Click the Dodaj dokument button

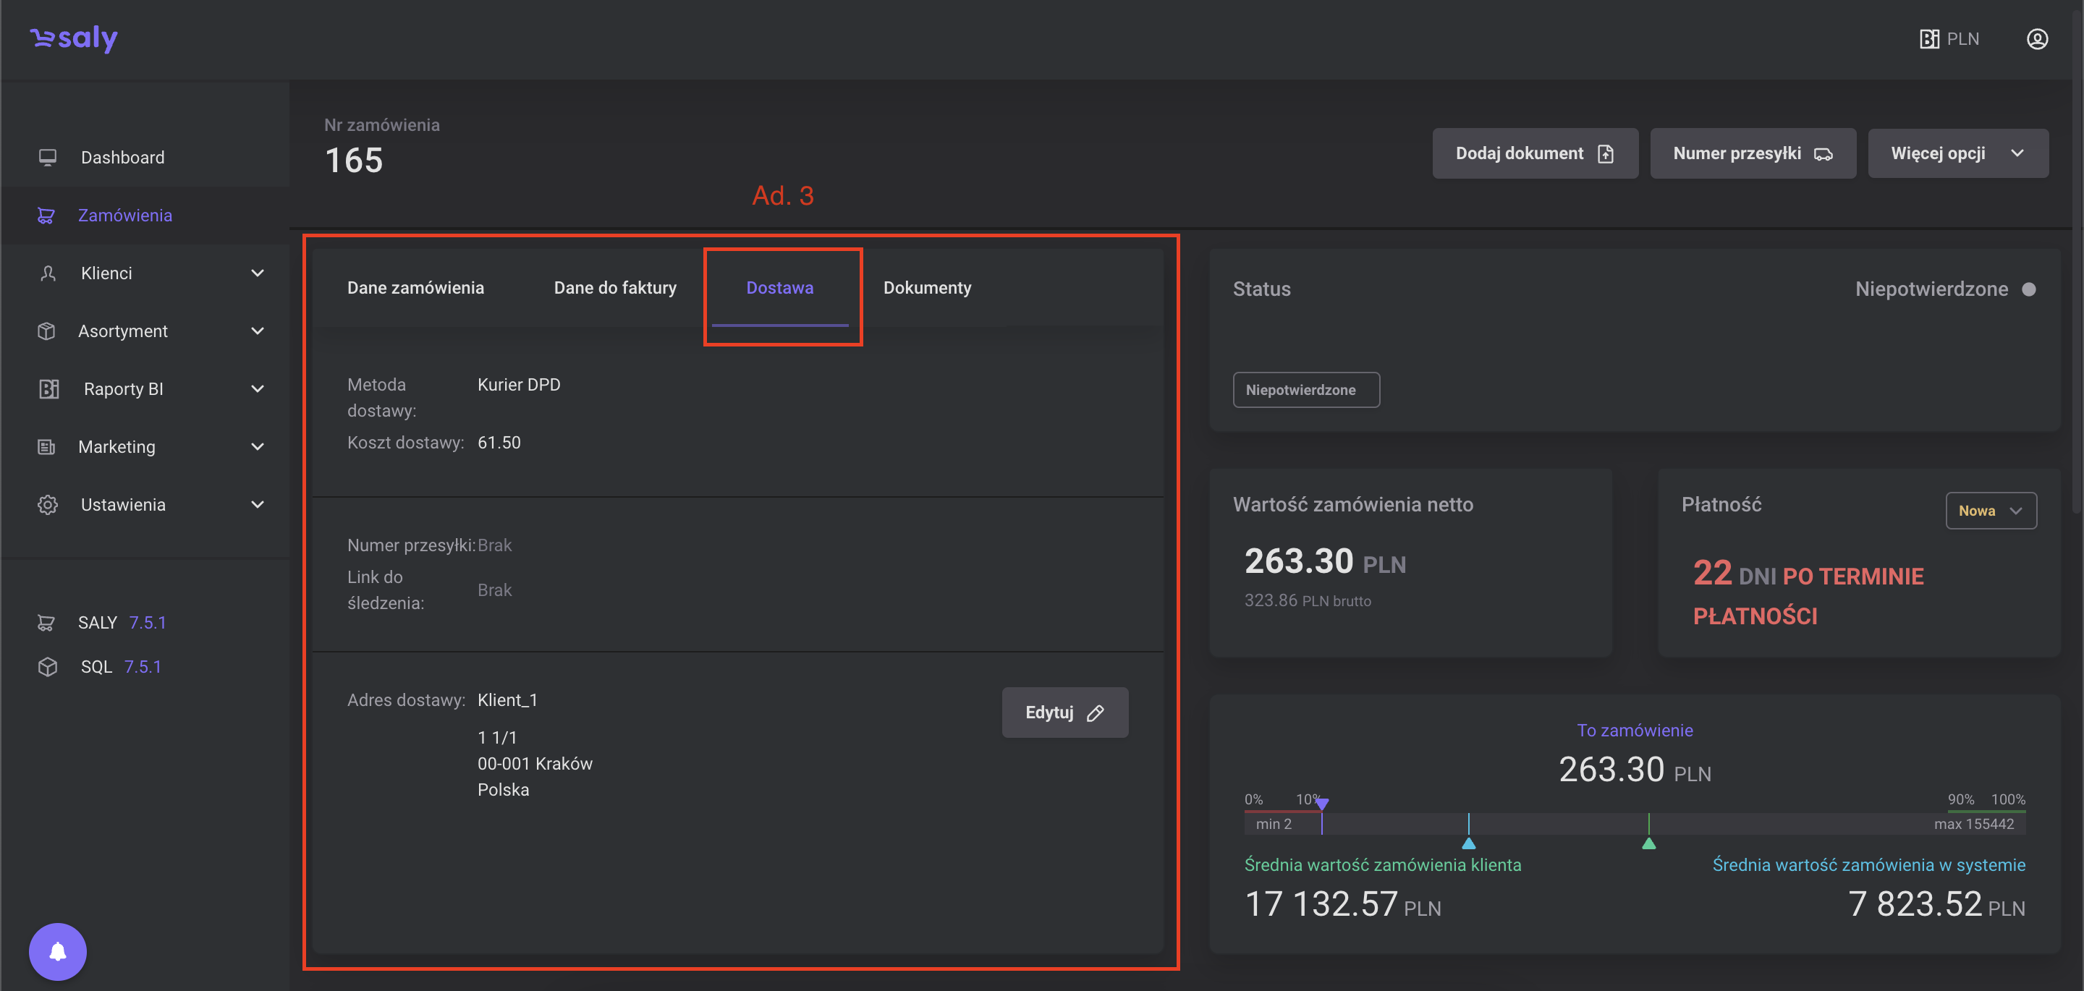click(1534, 153)
